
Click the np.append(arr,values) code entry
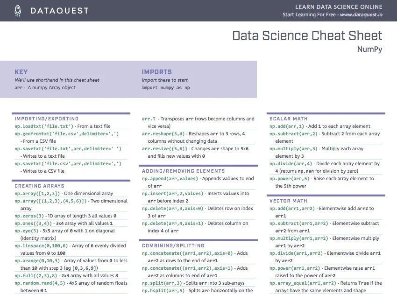170,179
